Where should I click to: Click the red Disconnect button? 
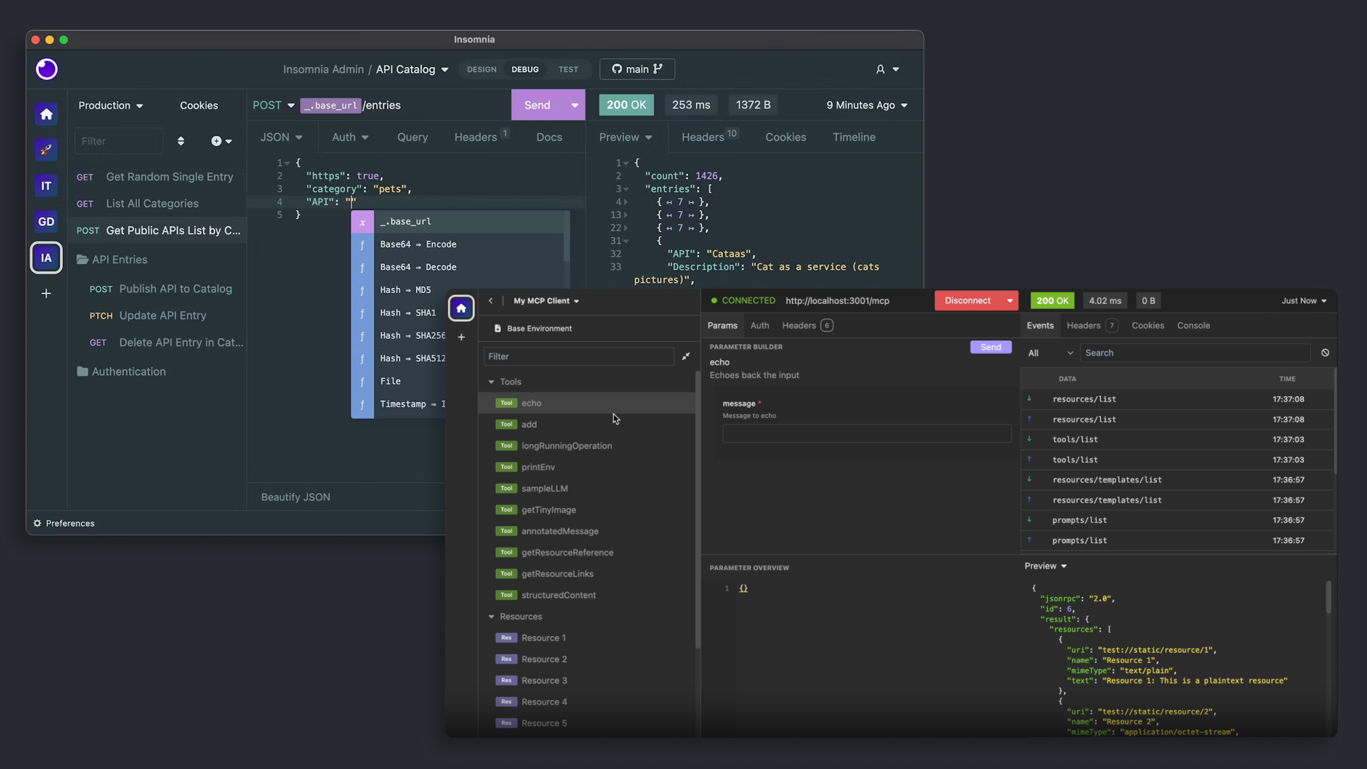(967, 301)
